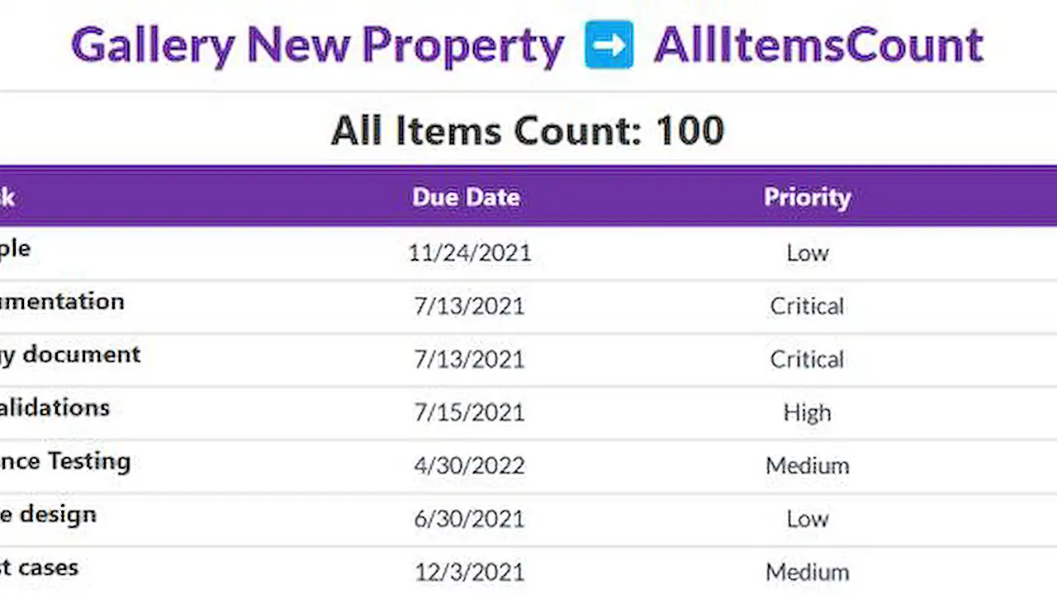Click the 6/30/2021 due date
The image size is (1057, 594).
[469, 519]
